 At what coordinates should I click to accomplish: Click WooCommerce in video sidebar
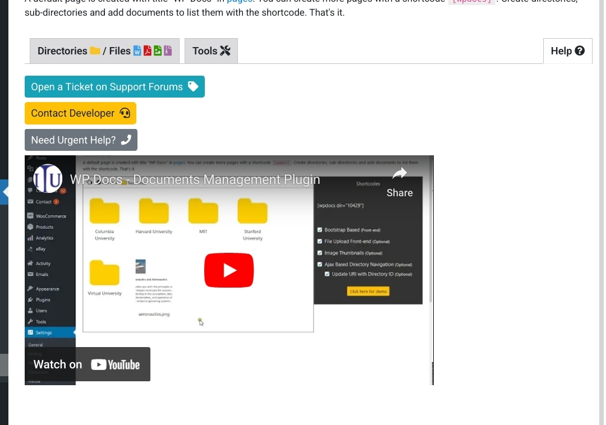tap(50, 216)
